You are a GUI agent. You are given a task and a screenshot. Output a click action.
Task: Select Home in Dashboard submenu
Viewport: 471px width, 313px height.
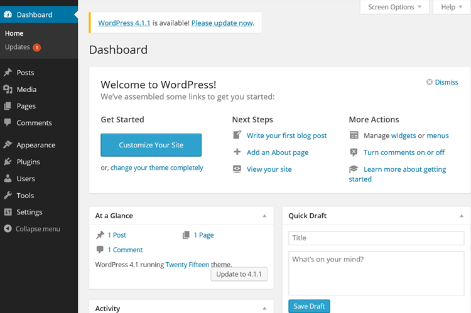[14, 33]
